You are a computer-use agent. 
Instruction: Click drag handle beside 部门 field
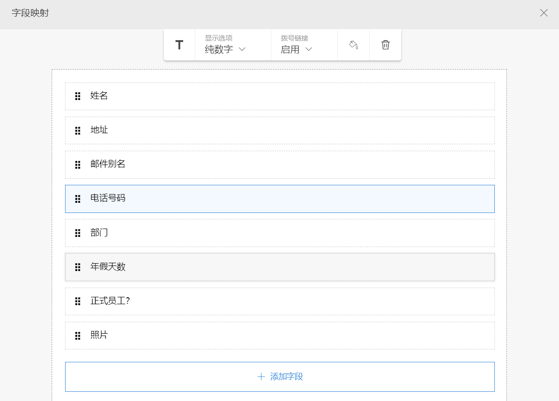pos(78,233)
